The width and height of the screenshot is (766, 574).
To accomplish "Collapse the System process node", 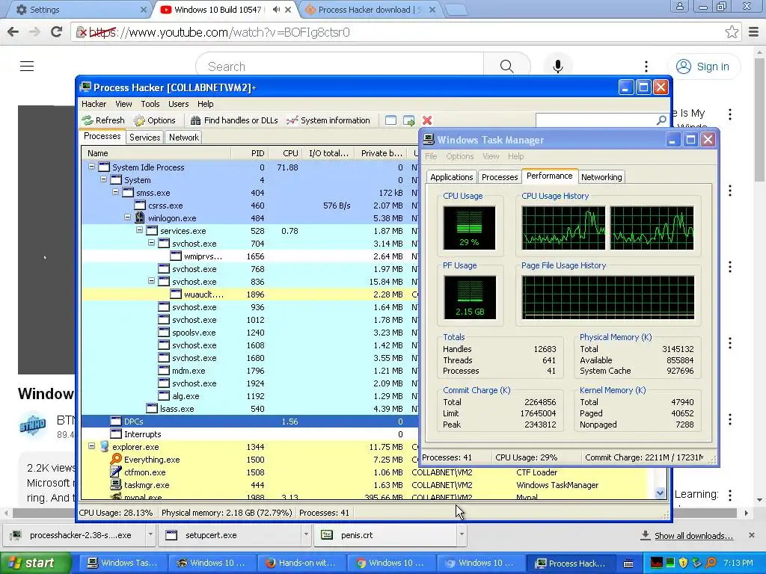I will [x=103, y=179].
